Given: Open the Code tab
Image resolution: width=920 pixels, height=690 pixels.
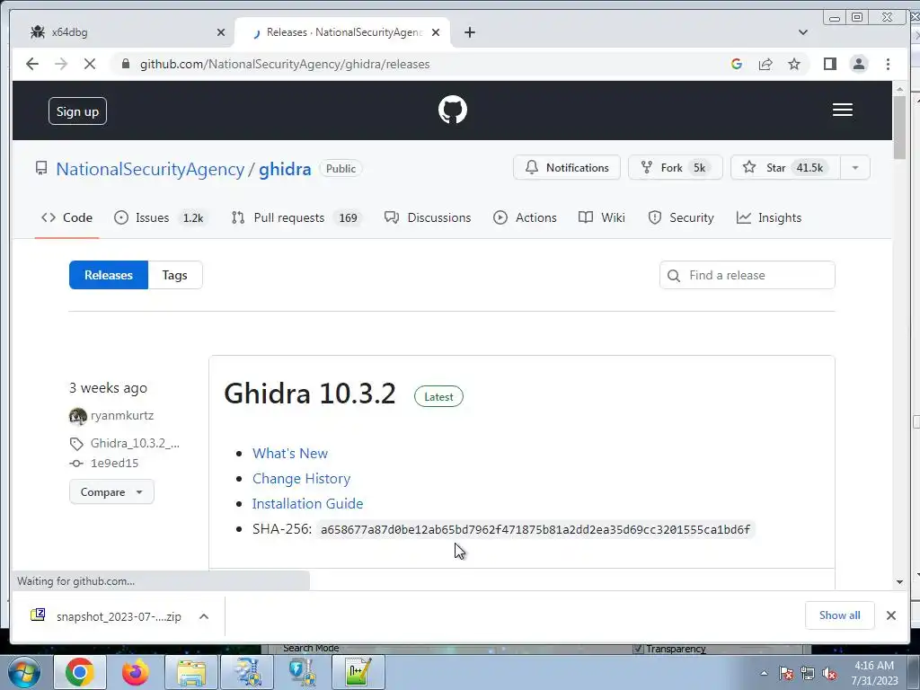Looking at the screenshot, I should pos(66,217).
